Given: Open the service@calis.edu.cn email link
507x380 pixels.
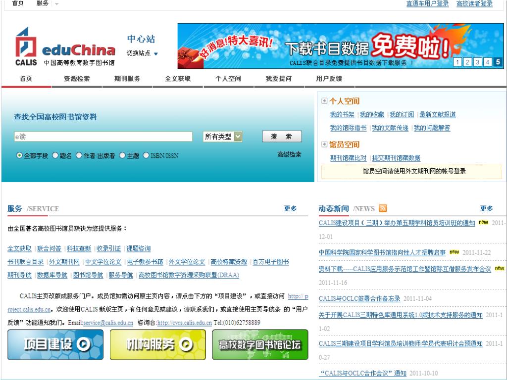Looking at the screenshot, I should click(x=108, y=323).
